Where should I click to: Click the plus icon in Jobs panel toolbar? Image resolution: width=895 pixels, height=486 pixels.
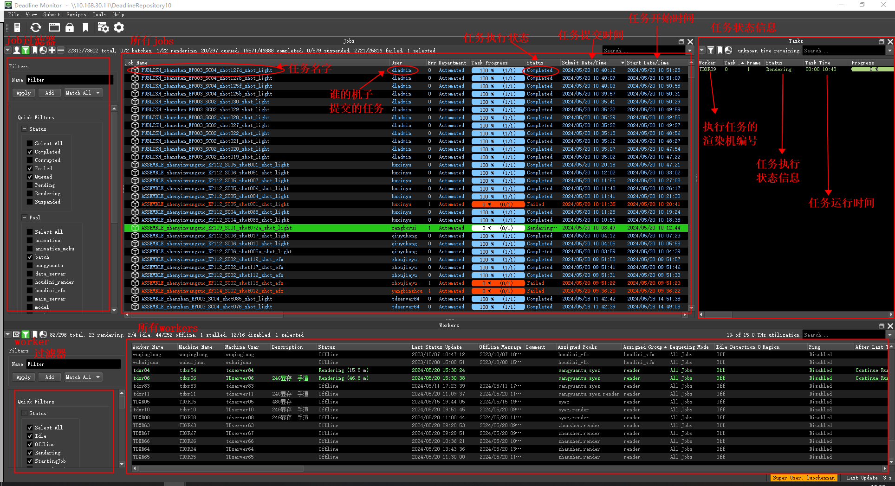point(52,50)
